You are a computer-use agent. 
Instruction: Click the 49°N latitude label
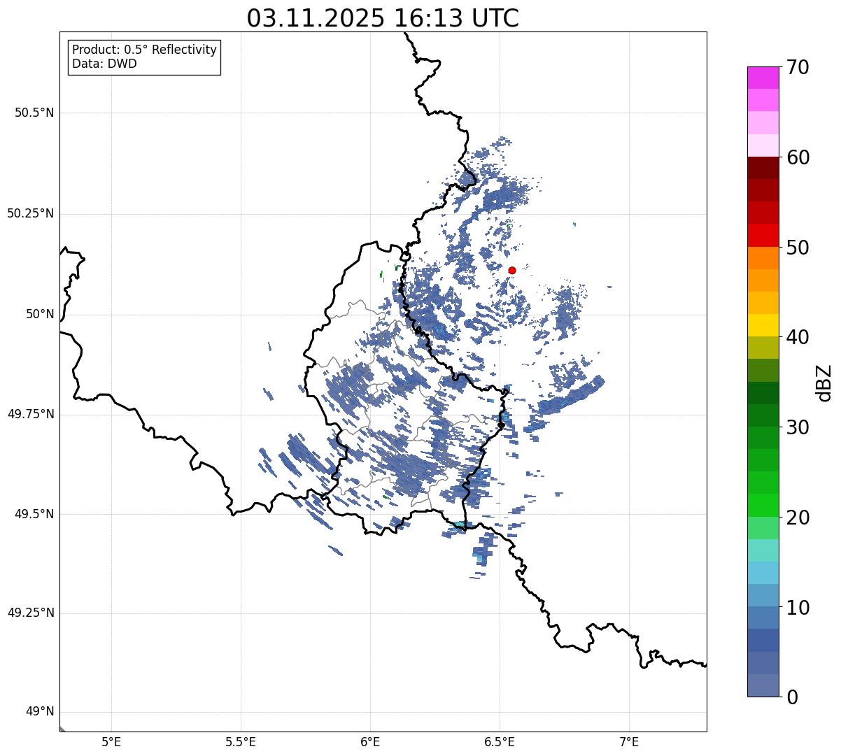pos(40,712)
